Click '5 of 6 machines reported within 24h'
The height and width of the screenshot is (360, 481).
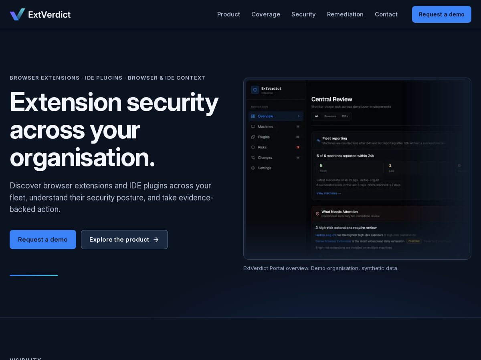345,156
